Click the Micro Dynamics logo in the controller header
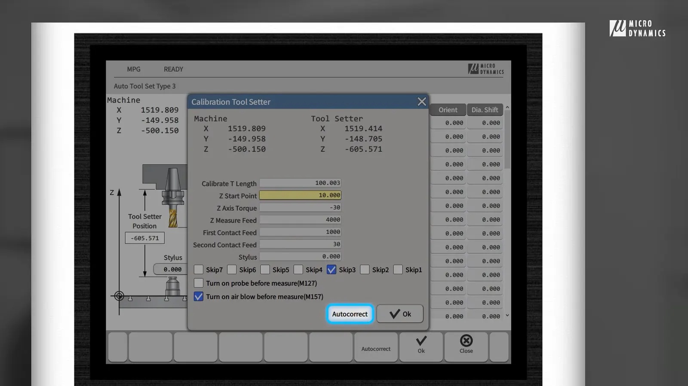This screenshot has height=386, width=688. coord(486,69)
